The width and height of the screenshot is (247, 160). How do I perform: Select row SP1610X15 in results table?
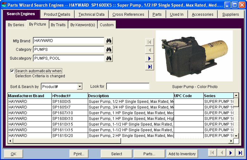point(121,124)
